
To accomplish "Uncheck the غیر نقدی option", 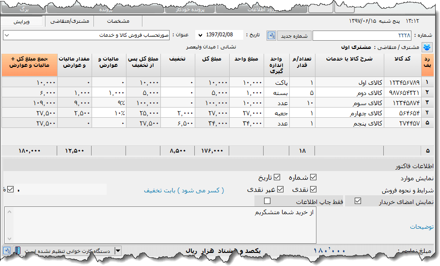I will (281, 189).
